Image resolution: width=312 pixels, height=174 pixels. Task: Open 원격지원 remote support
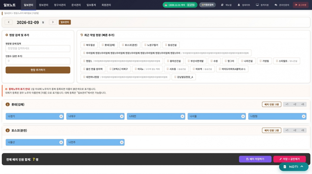262,5
